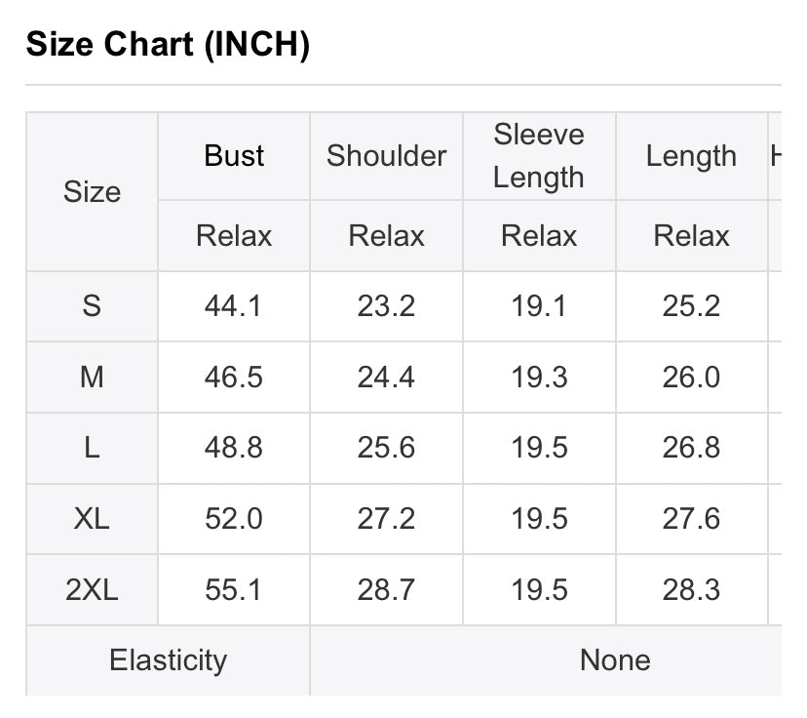Select the L size row label
807x718 pixels.
click(92, 448)
